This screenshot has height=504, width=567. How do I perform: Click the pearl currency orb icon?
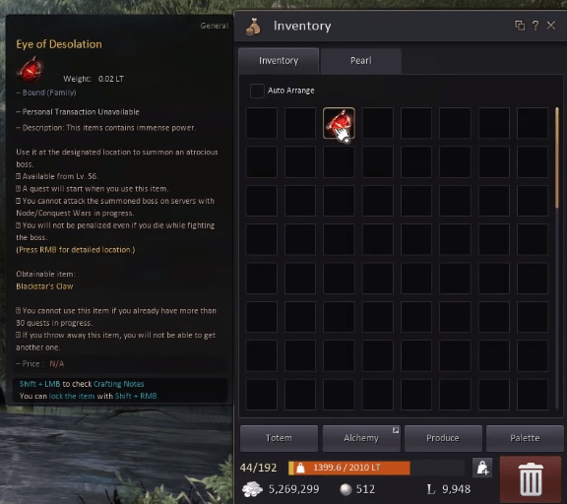(346, 489)
